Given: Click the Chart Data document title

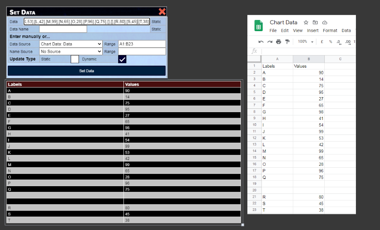Looking at the screenshot, I should pyautogui.click(x=283, y=22).
